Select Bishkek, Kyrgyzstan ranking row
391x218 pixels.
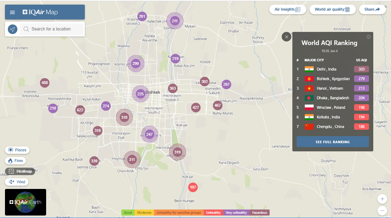point(333,79)
